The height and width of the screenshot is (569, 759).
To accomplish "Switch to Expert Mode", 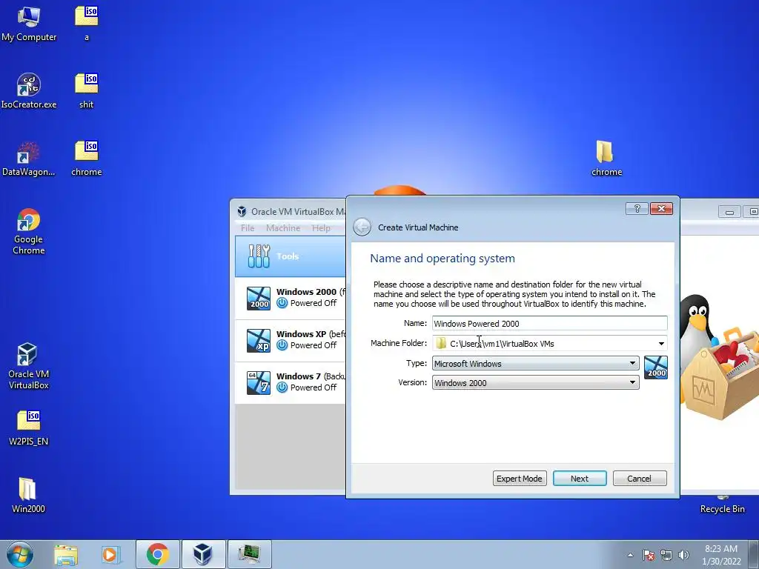I will 520,478.
